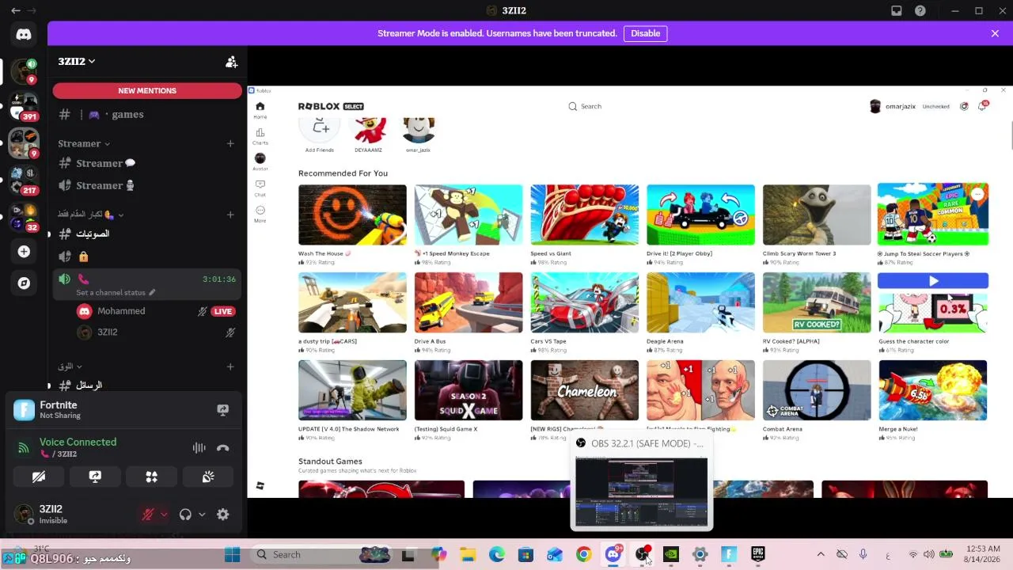Open Windows Start menu

pos(232,554)
